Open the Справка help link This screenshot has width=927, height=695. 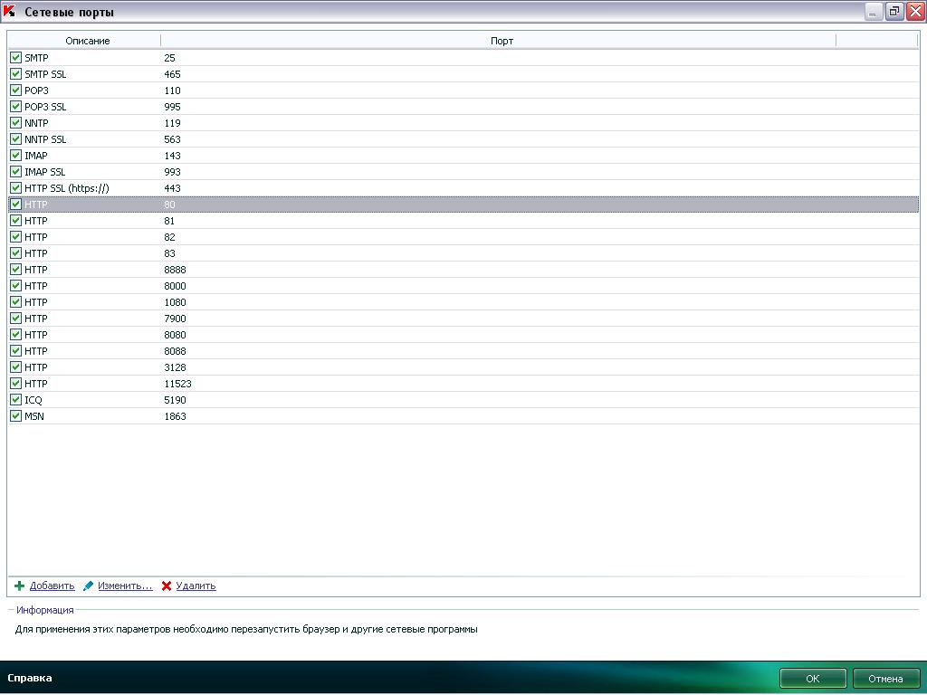[x=30, y=678]
